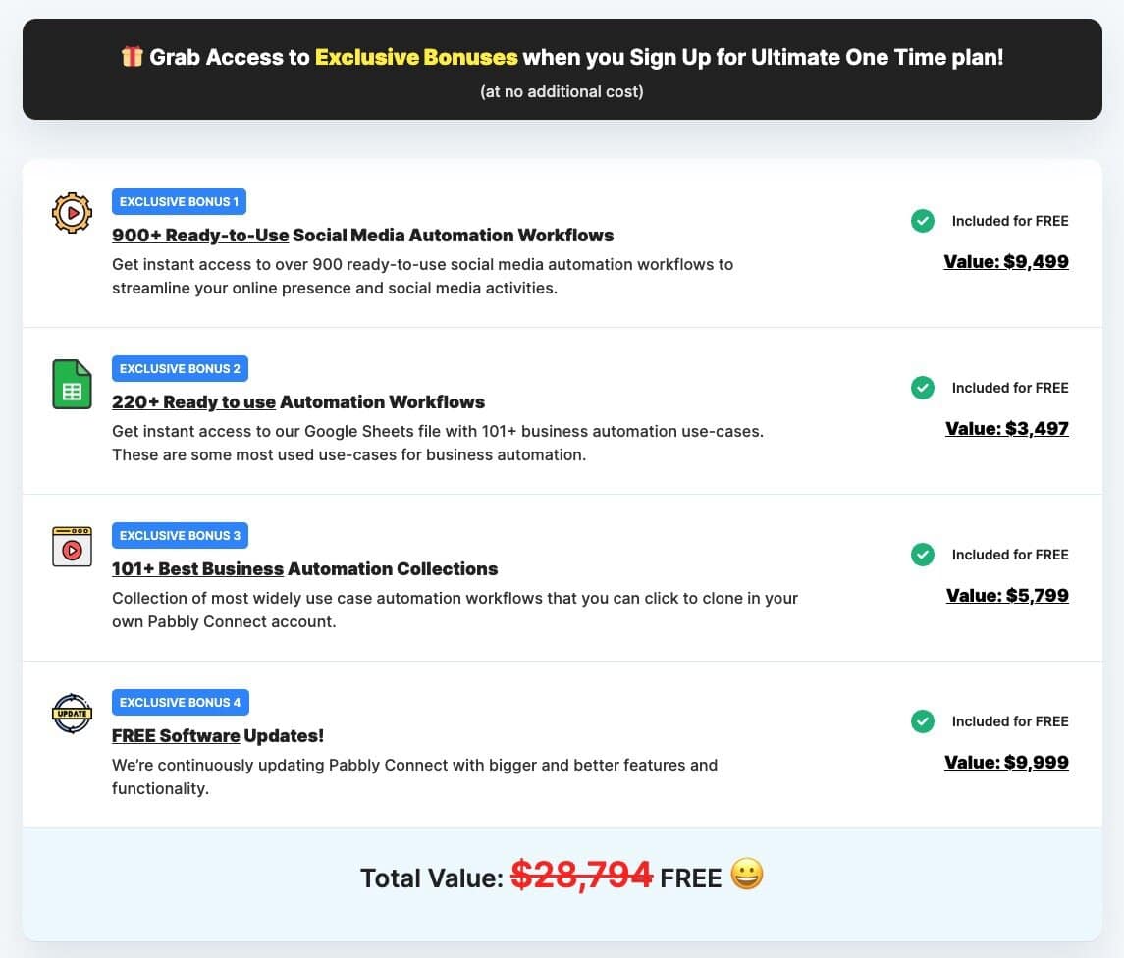
Task: Click the green checkmark for Bonus 4
Action: point(923,721)
